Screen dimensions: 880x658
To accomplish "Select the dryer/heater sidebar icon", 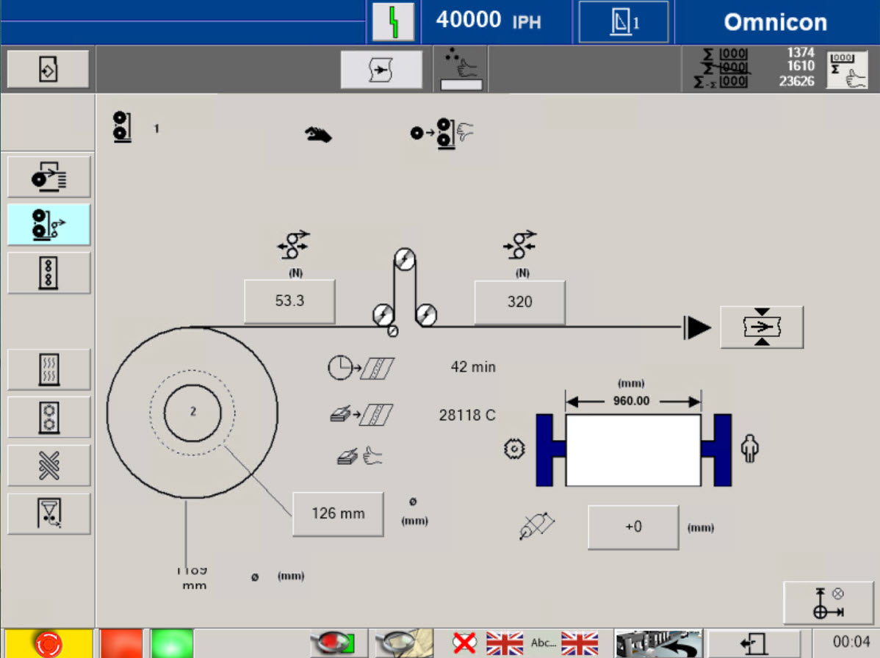I will point(48,369).
